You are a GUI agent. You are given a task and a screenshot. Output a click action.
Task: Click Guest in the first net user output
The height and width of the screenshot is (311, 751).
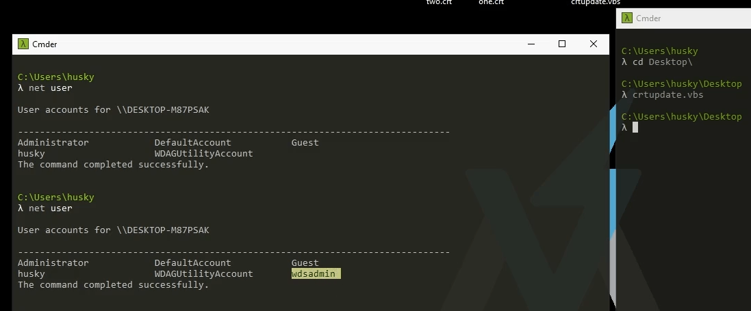click(x=305, y=143)
